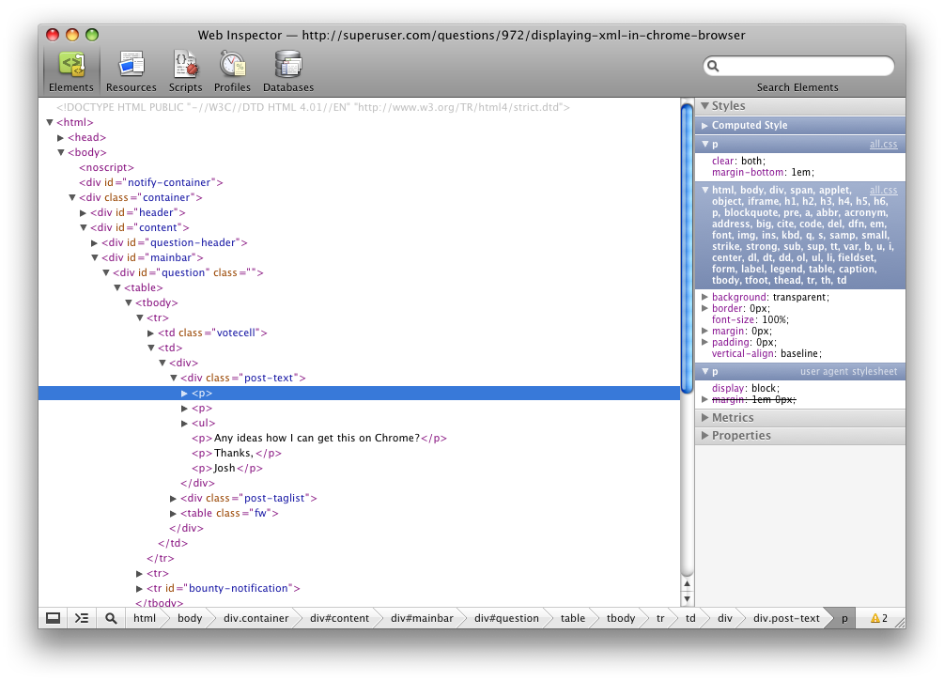
Task: Activate the status bar search magnifier icon
Action: coord(110,618)
